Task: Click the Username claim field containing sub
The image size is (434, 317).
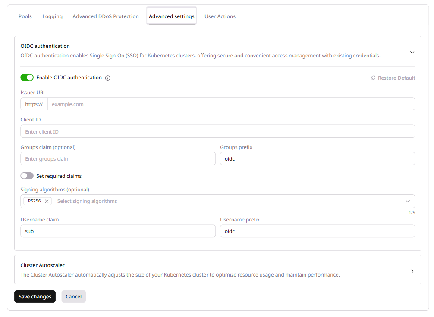Action: click(x=118, y=231)
